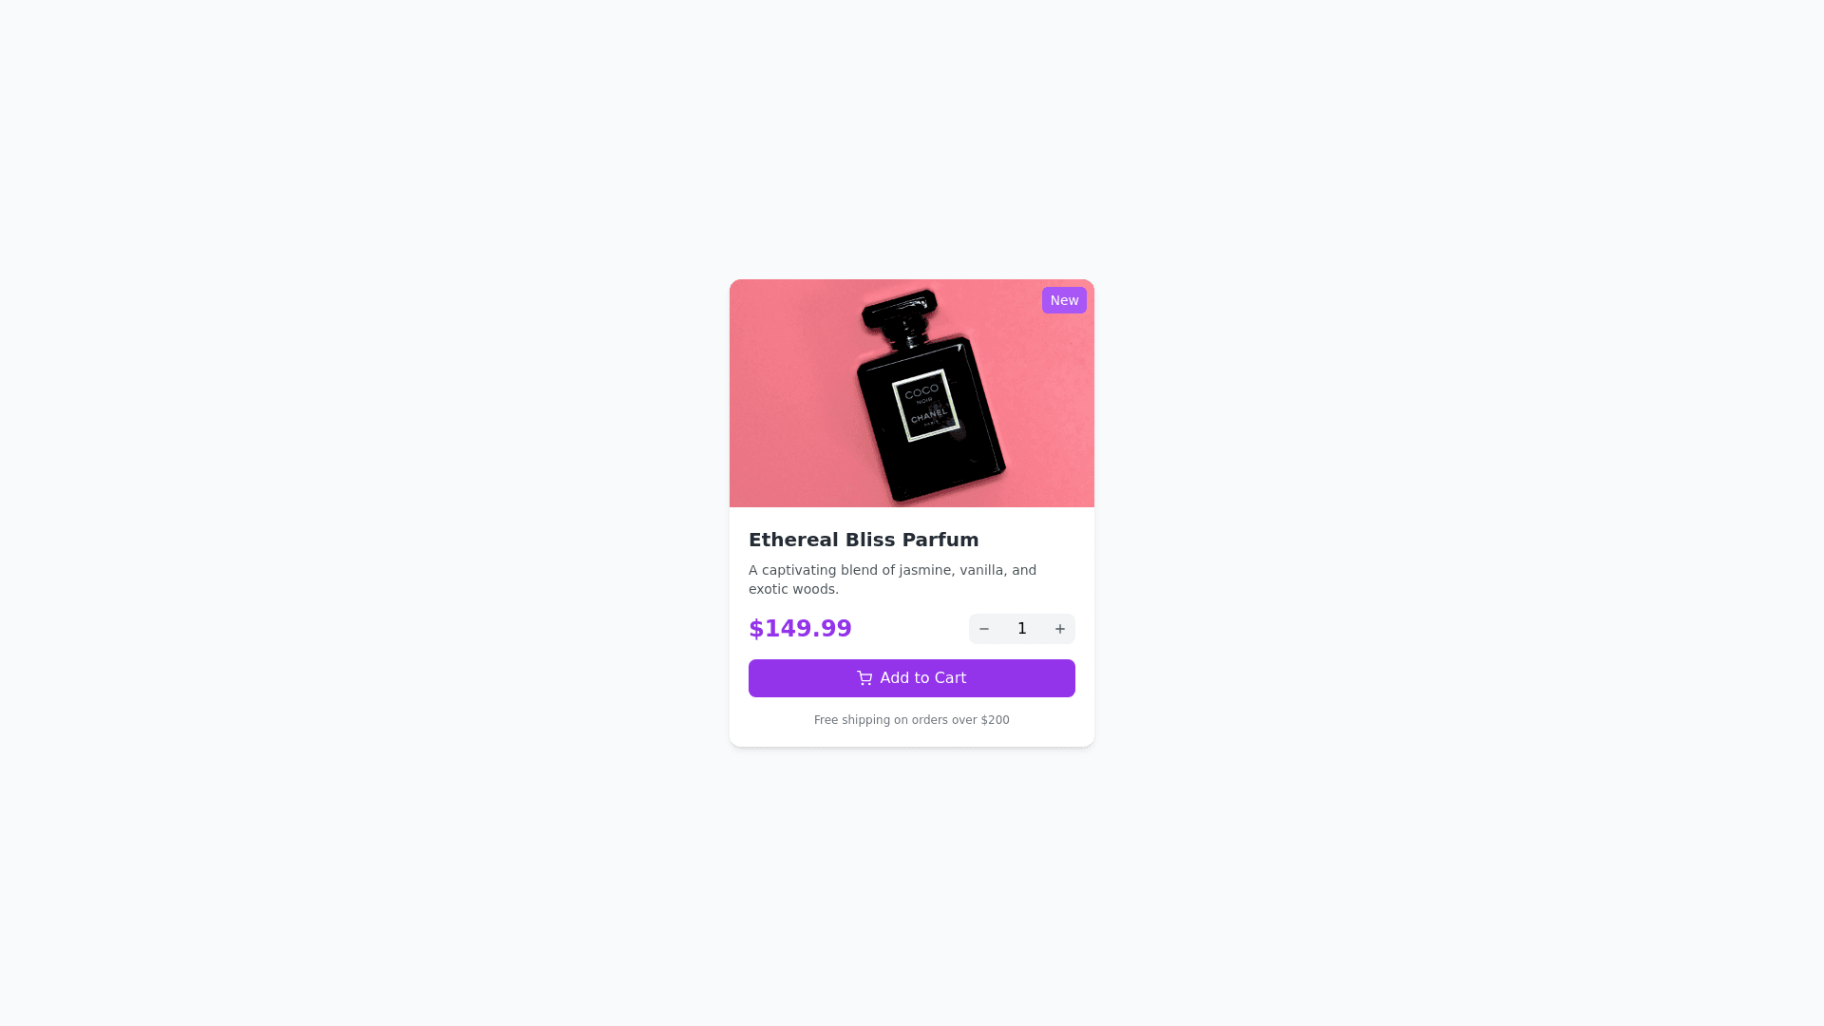Click the COCO label on bottle
Image resolution: width=1824 pixels, height=1026 pixels.
(921, 391)
